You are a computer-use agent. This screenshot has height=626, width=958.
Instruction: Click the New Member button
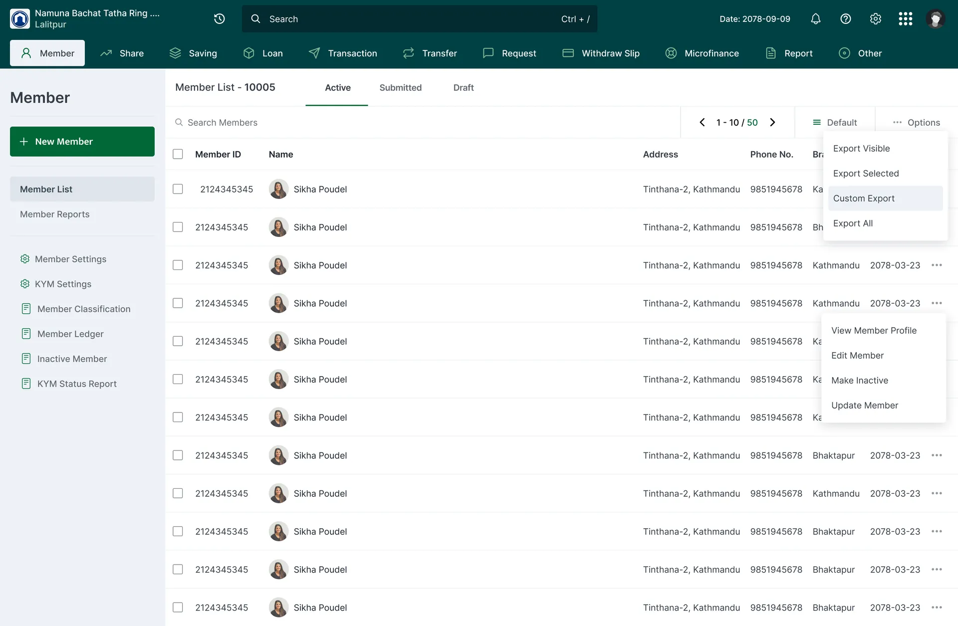pos(82,142)
